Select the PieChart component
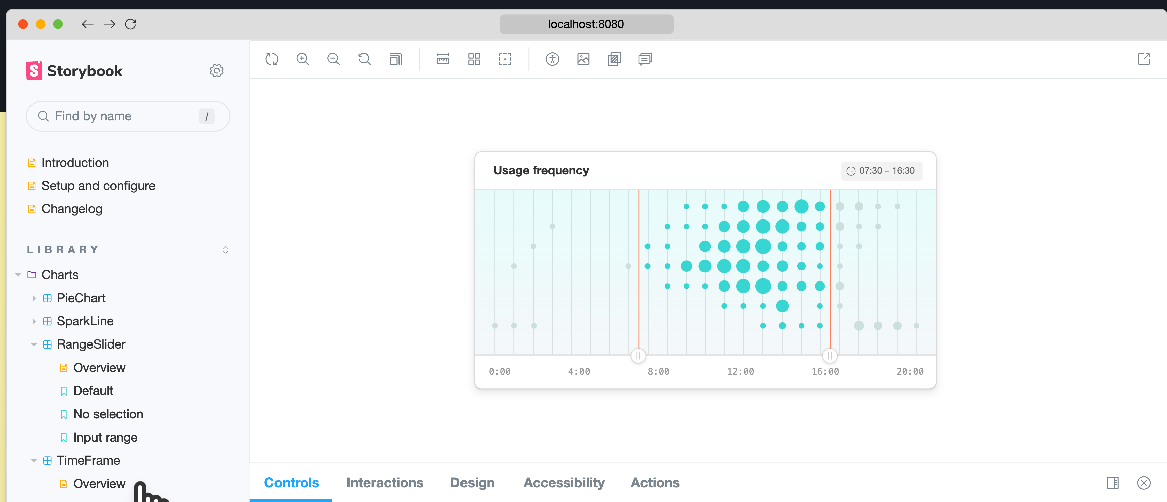This screenshot has height=502, width=1167. pyautogui.click(x=81, y=298)
